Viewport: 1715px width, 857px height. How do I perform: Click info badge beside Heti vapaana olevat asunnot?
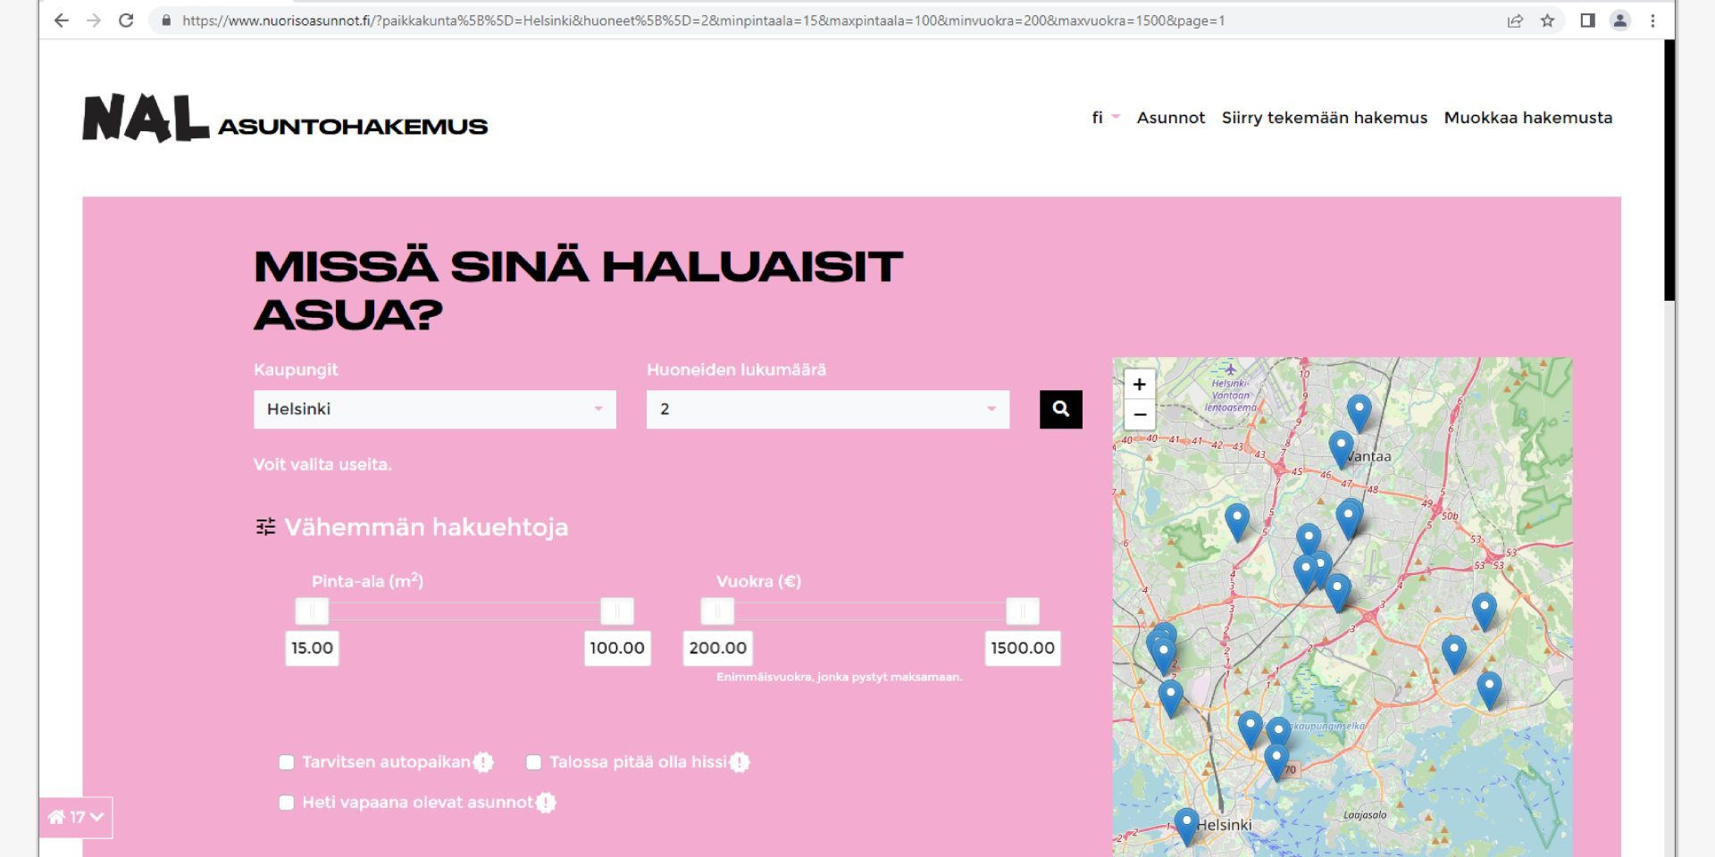point(546,803)
